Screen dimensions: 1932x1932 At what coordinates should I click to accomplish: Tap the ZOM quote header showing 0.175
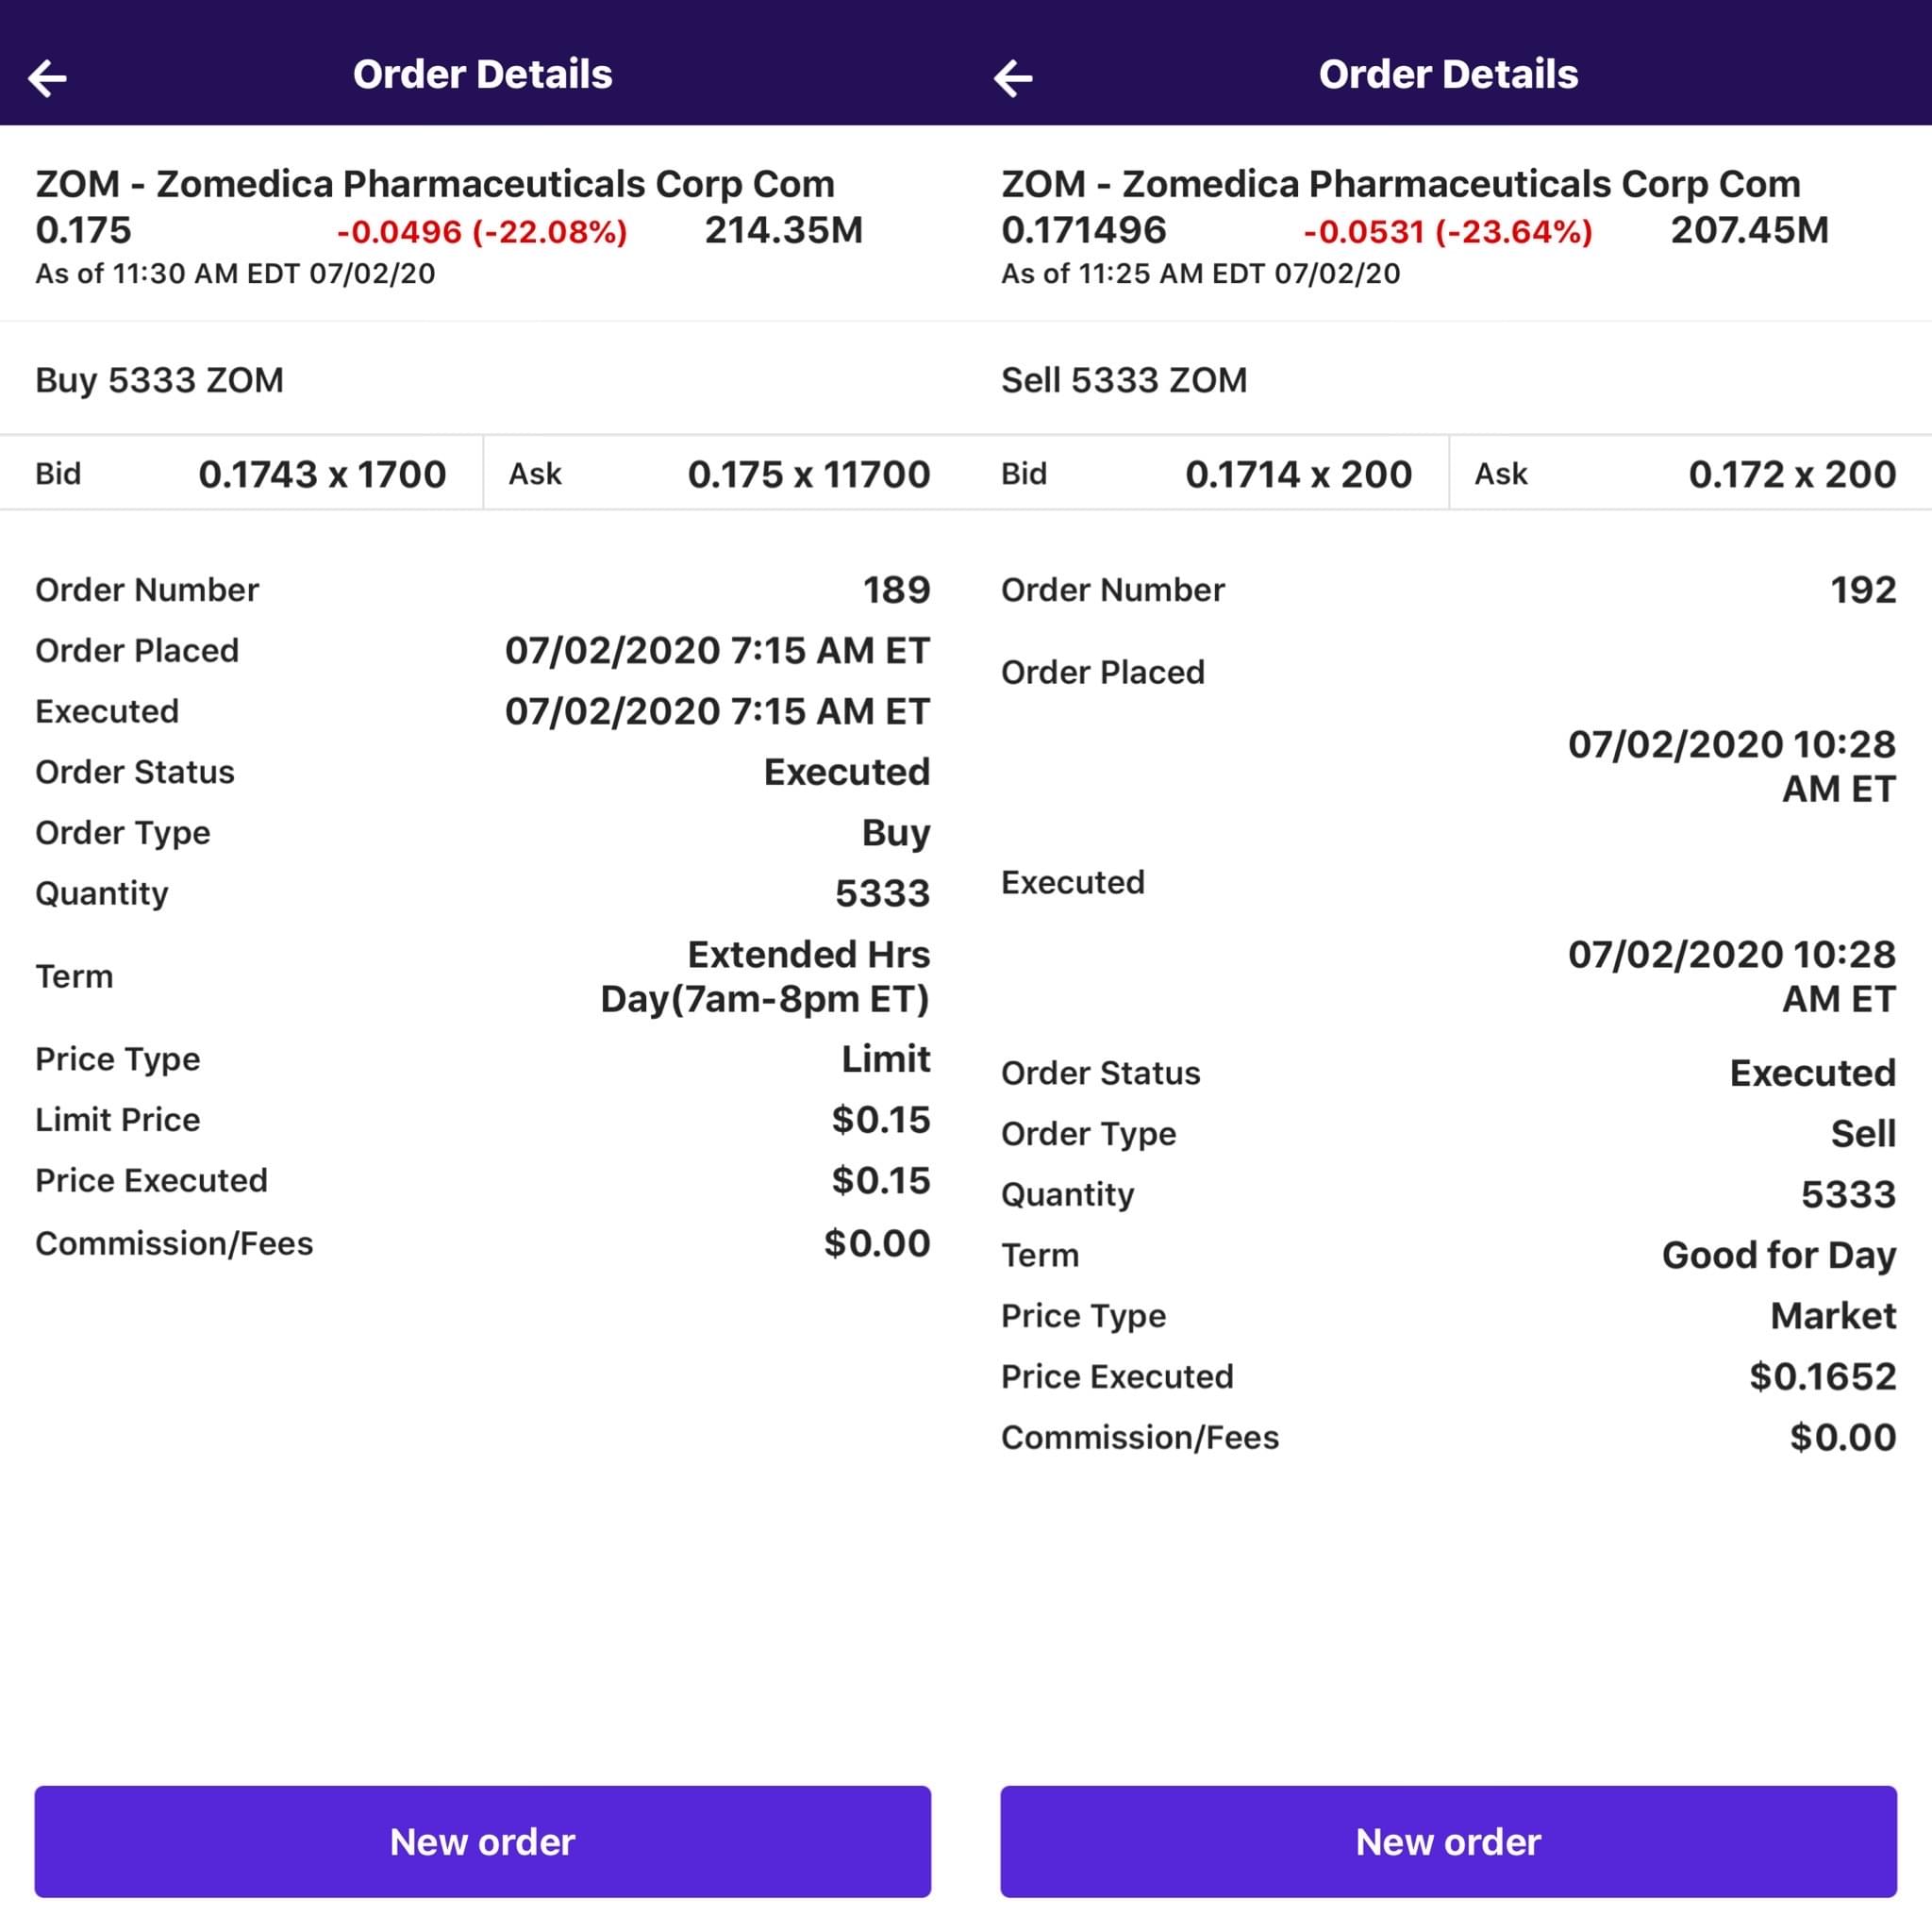pyautogui.click(x=83, y=231)
